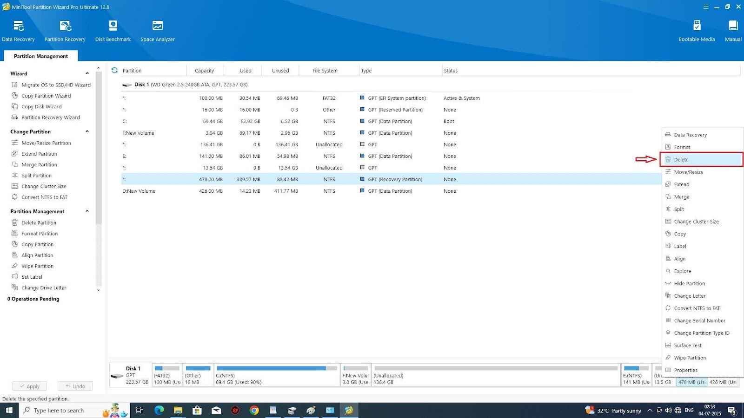
Task: Choose Split Partition in sidebar
Action: click(x=32, y=176)
